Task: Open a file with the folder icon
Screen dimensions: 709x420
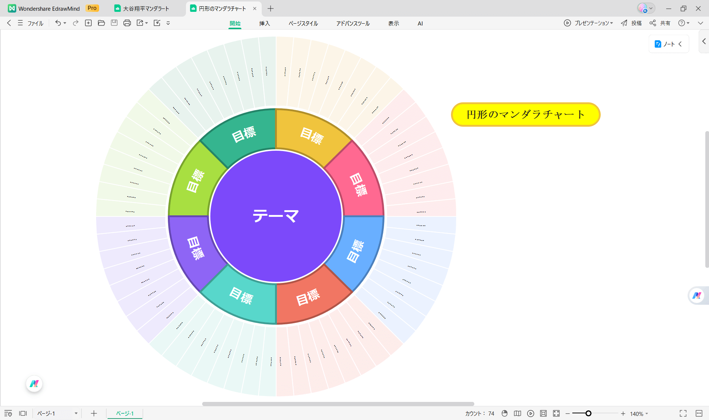Action: (x=101, y=23)
